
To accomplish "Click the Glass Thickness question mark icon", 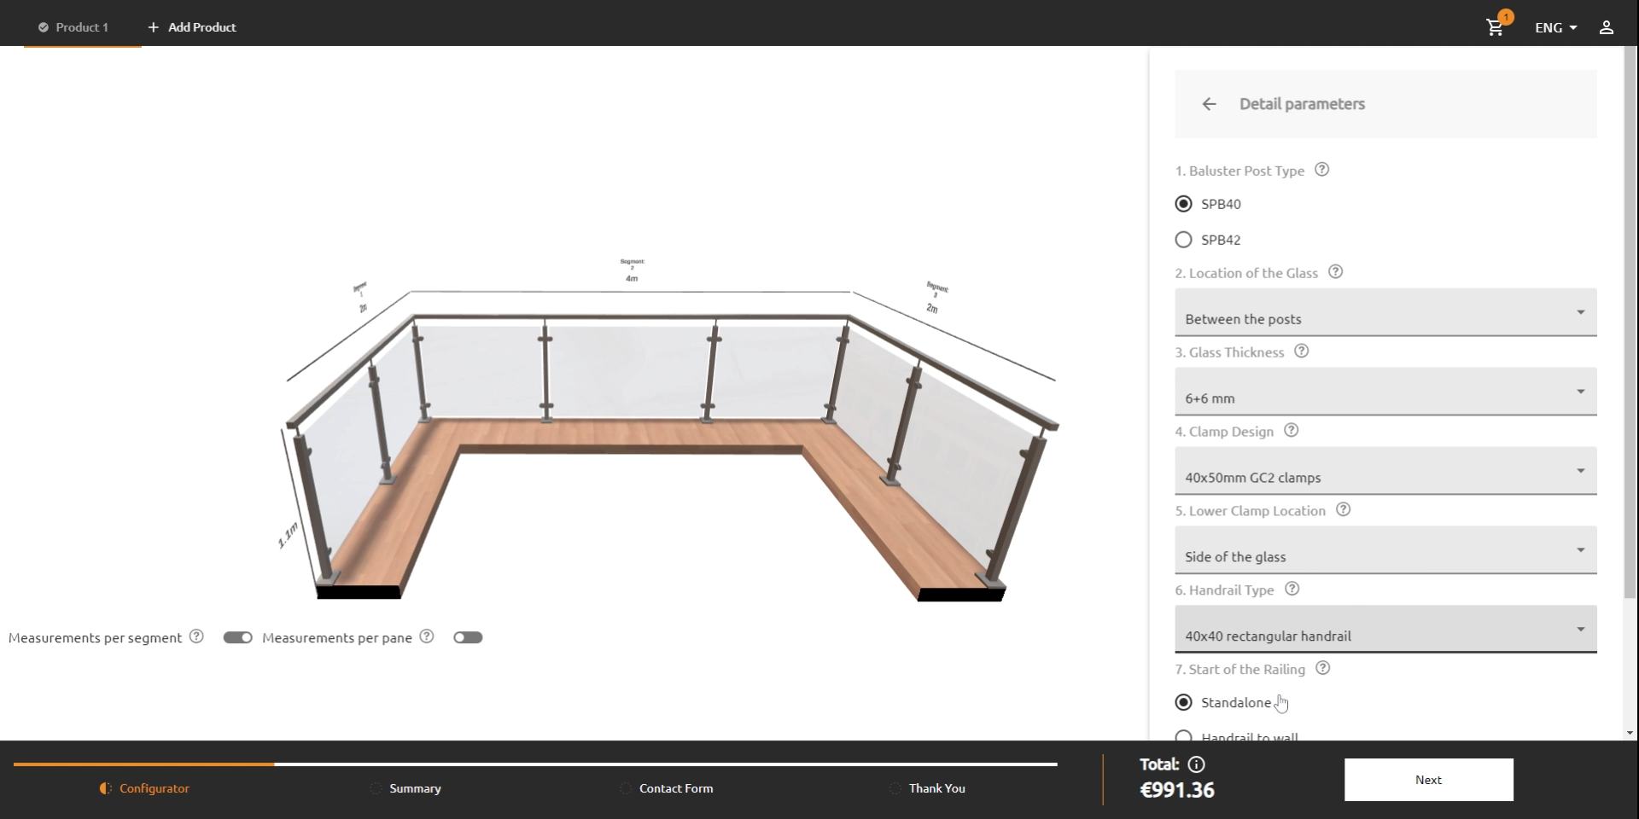I will click(1302, 351).
